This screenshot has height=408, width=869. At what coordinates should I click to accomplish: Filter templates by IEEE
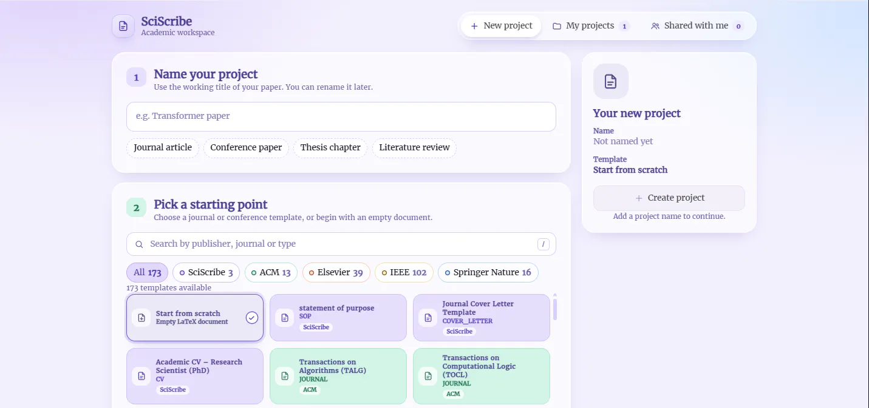(x=404, y=273)
